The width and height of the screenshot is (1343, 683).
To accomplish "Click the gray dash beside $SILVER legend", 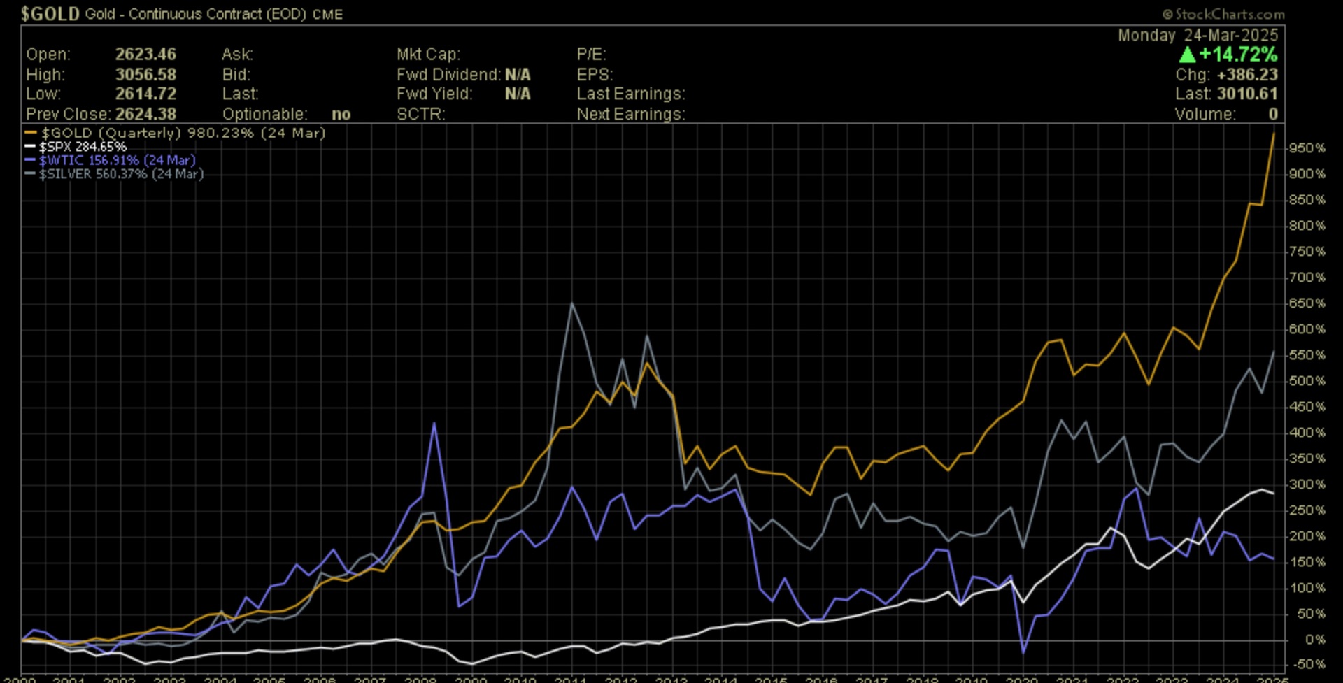I will (x=29, y=174).
